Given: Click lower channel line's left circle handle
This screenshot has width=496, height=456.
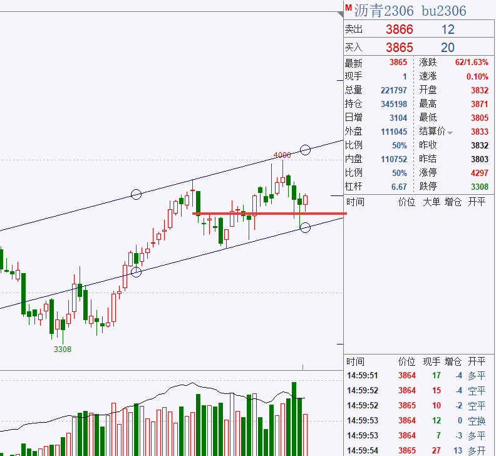Looking at the screenshot, I should (x=136, y=272).
